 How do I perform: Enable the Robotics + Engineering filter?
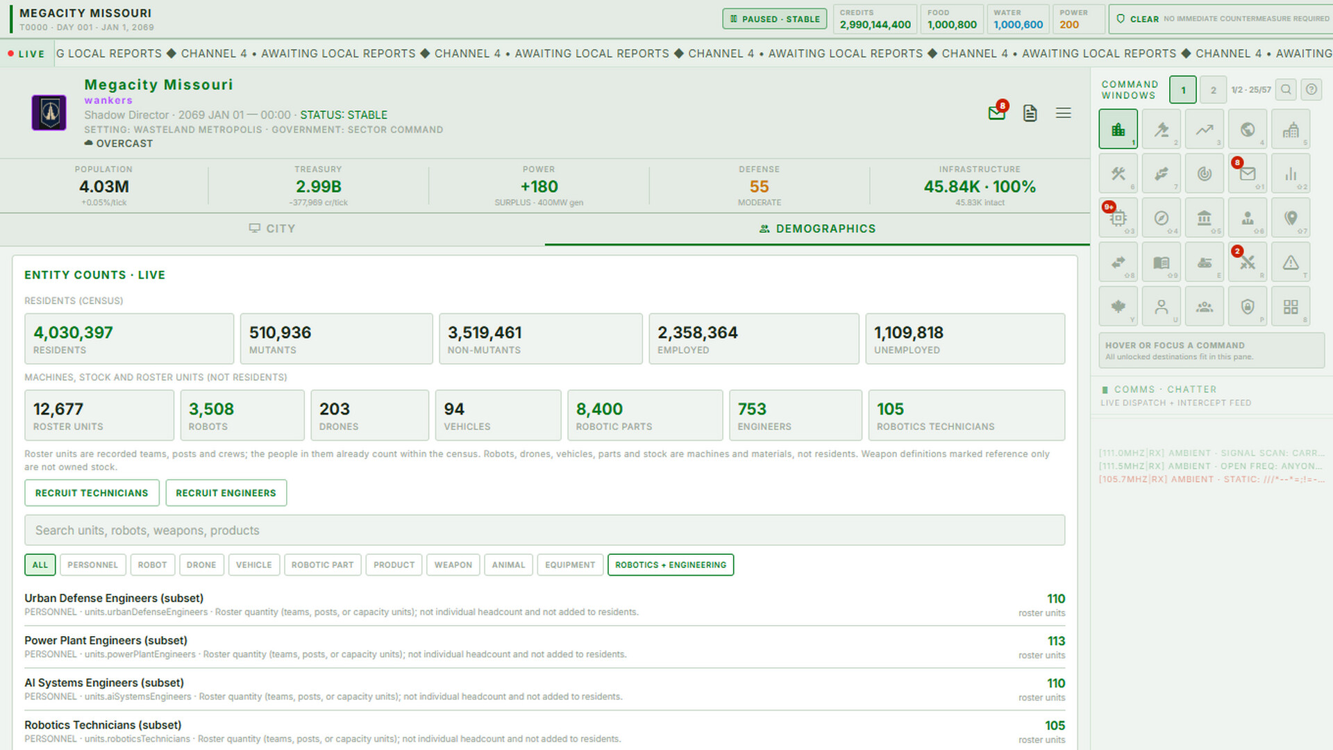(671, 565)
